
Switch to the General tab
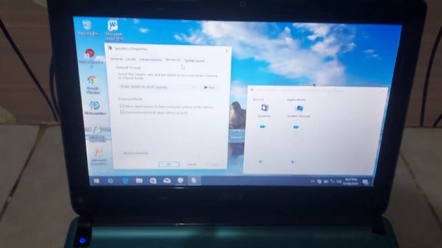(x=116, y=59)
